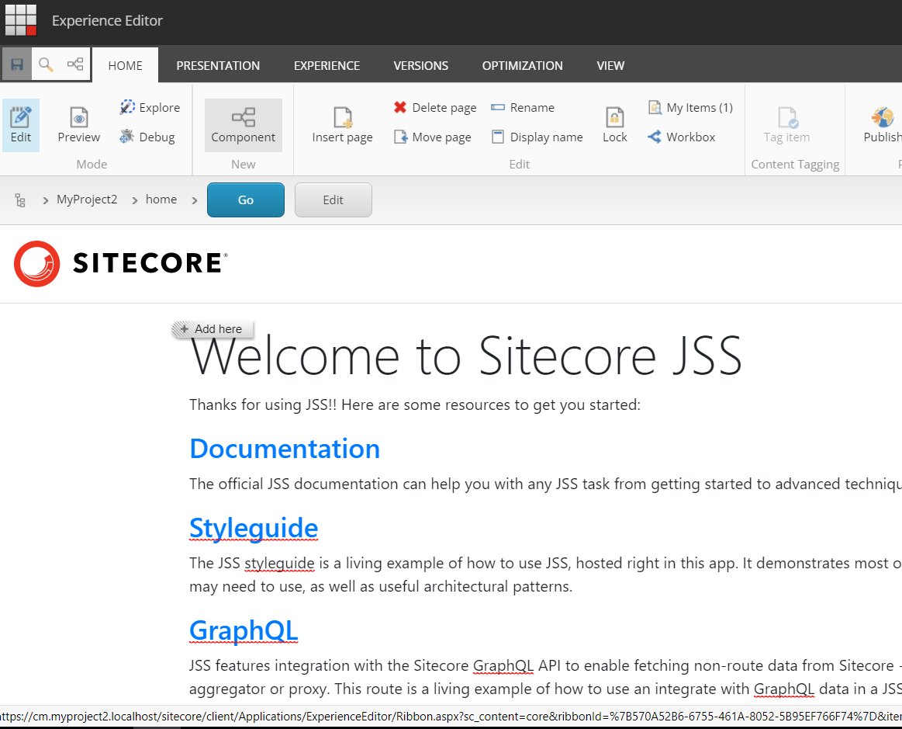
Task: Expand chevron before home breadcrumb
Action: [135, 200]
